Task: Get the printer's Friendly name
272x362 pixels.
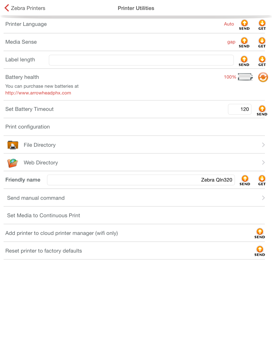Action: pos(262,180)
